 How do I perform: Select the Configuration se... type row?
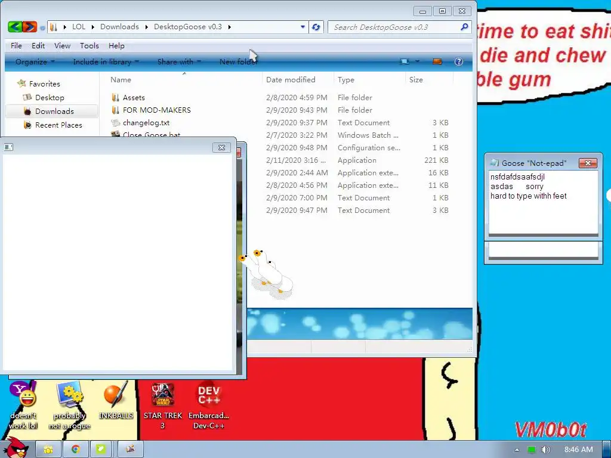(x=369, y=148)
